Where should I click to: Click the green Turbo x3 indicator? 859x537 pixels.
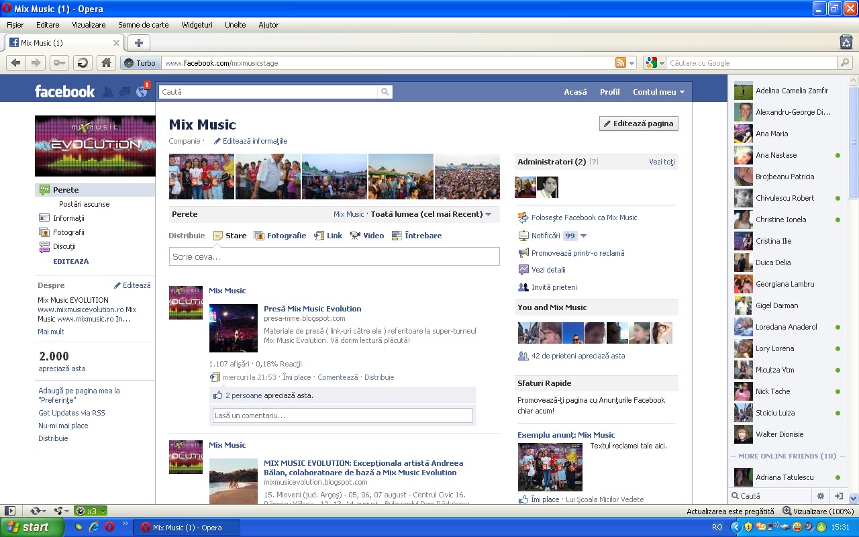90,511
